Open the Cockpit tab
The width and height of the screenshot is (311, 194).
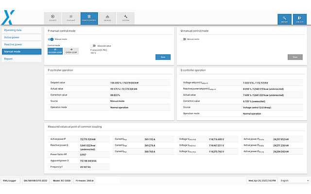(x=53, y=18)
